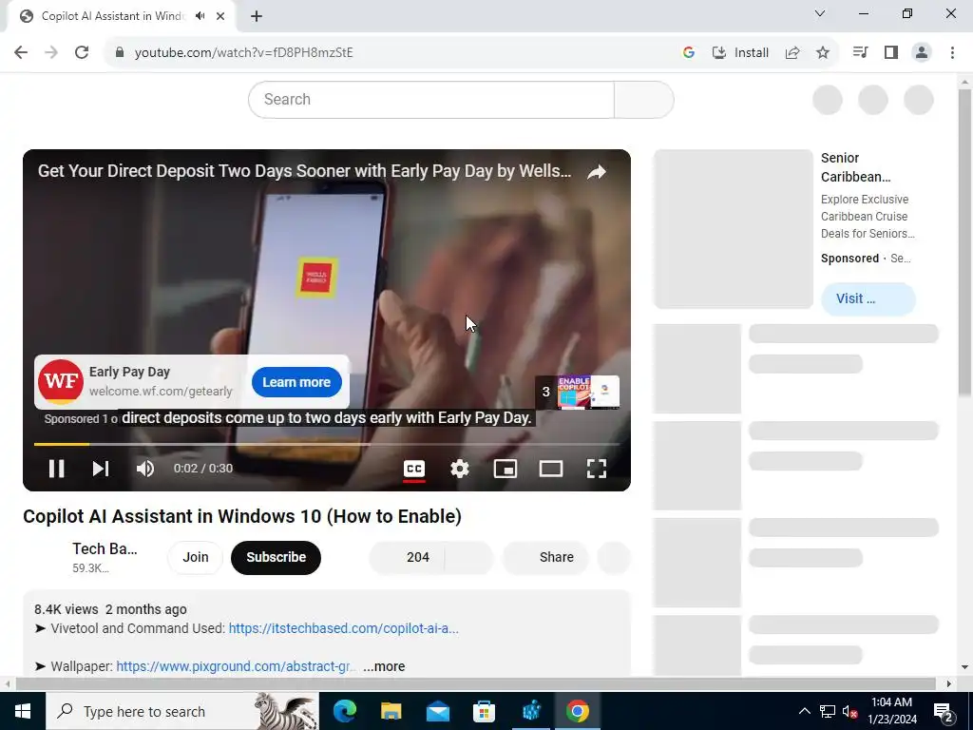
Task: Subscribe to the channel
Action: pos(277,557)
